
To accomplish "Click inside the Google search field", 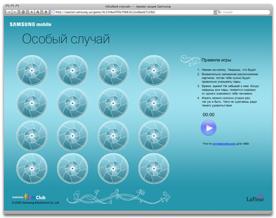I will coord(245,12).
